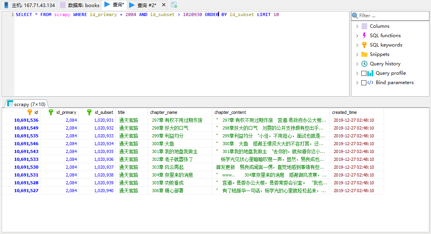Click the SQL functions lightning icon
The width and height of the screenshot is (431, 234).
364,36
